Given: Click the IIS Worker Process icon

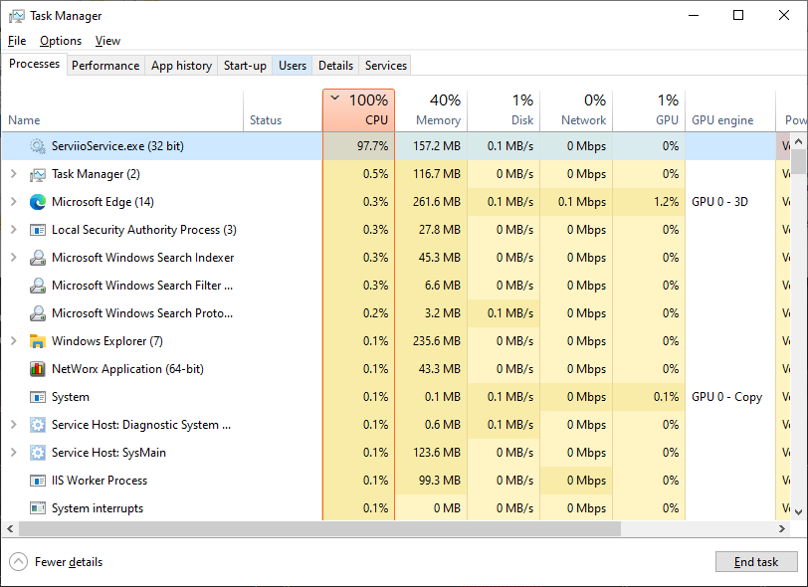Looking at the screenshot, I should point(38,481).
